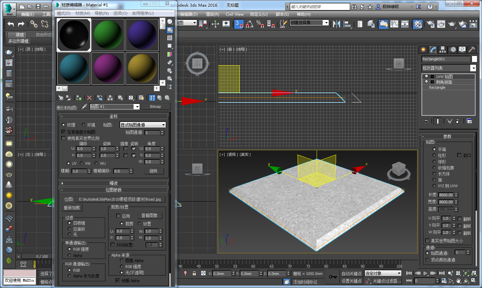Click the Play Animation button
This screenshot has height=288, width=482.
coord(425,273)
